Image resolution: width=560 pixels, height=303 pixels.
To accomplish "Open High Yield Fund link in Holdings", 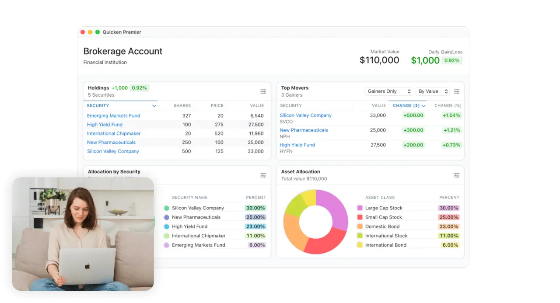I will [x=105, y=125].
